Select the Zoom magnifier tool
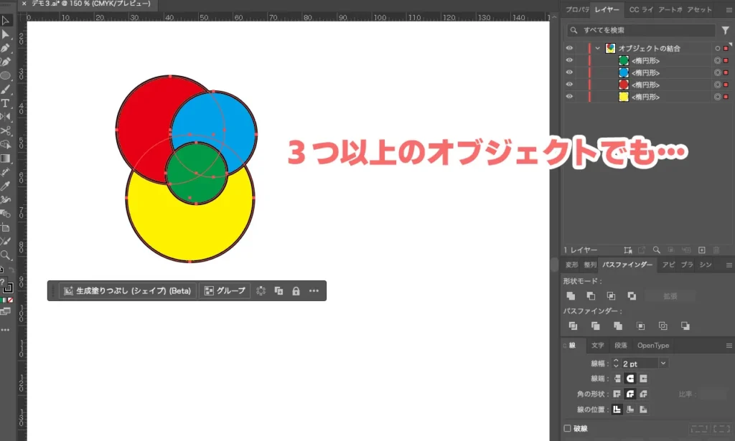Viewport: 735px width, 441px height. click(6, 255)
